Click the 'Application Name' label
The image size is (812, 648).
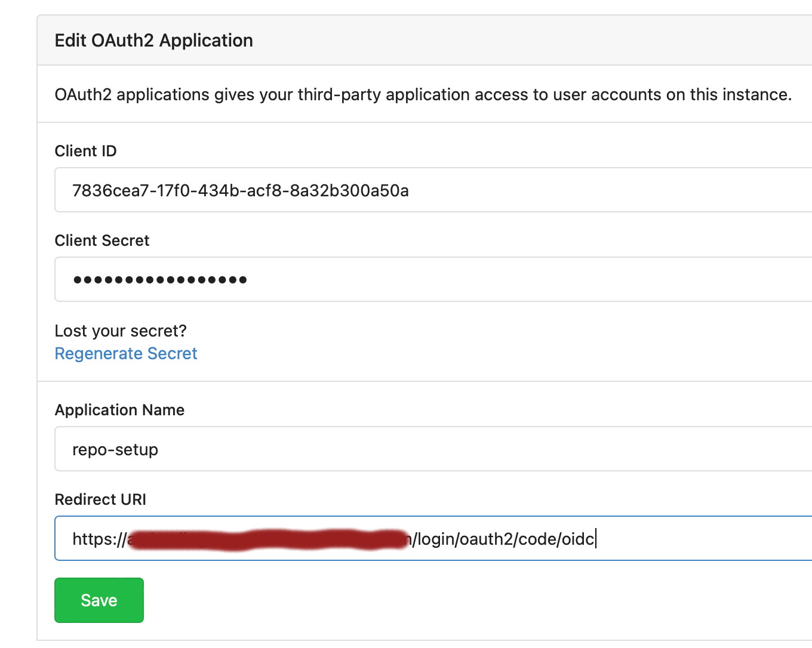(x=119, y=410)
